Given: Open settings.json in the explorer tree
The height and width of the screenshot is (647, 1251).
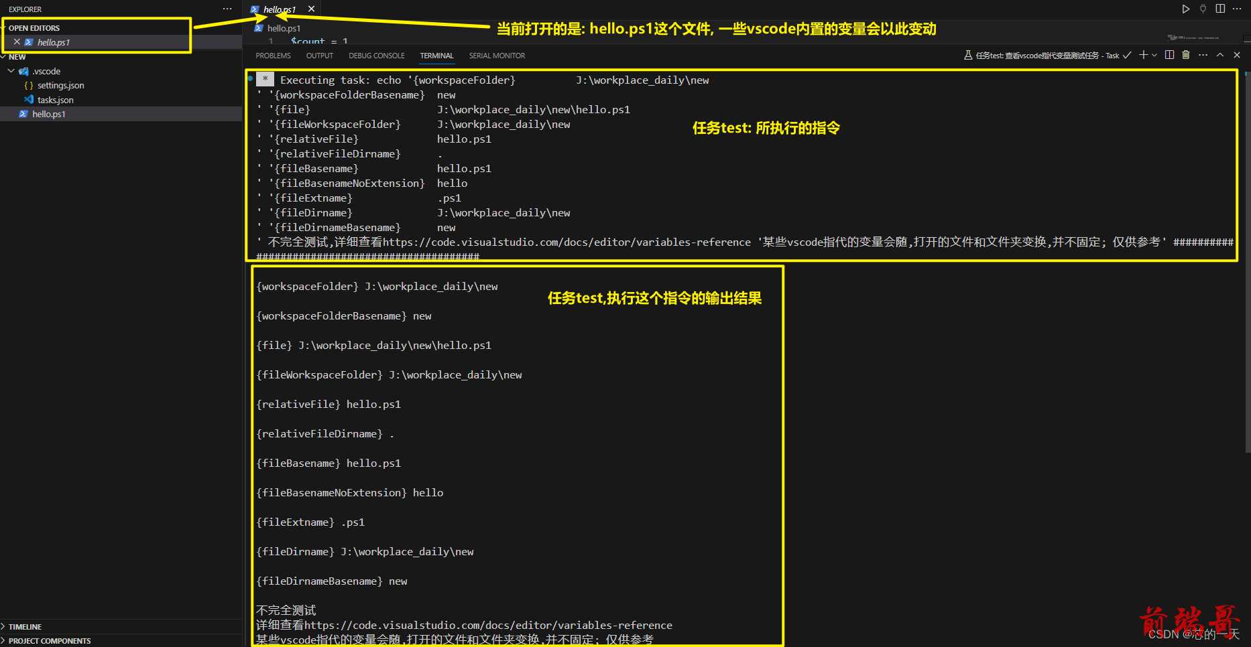Looking at the screenshot, I should pyautogui.click(x=60, y=85).
